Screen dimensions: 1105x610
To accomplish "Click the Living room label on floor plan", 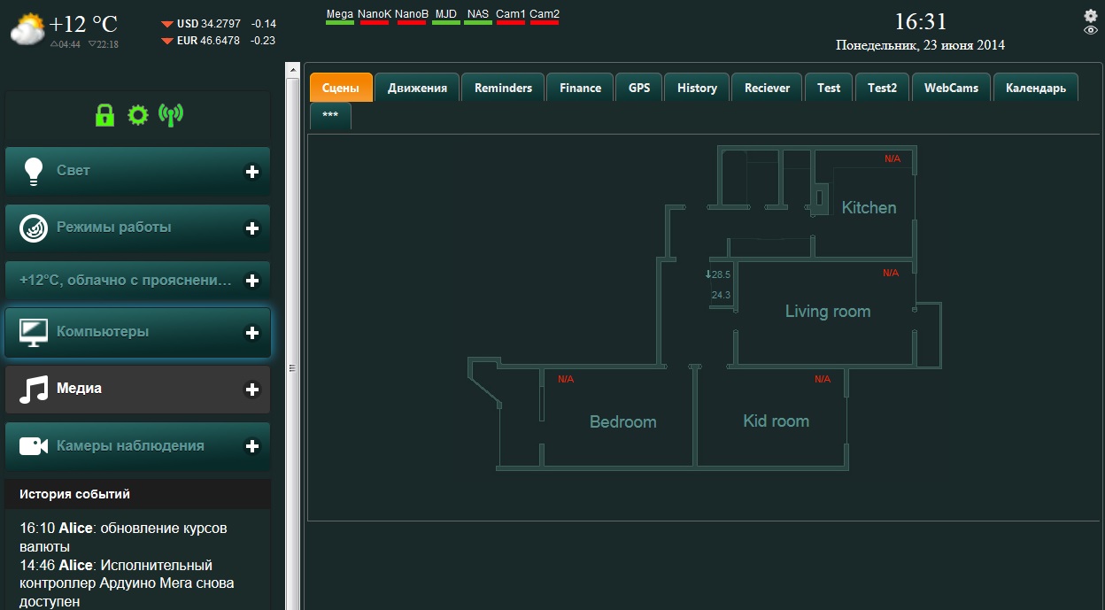I will [x=828, y=312].
